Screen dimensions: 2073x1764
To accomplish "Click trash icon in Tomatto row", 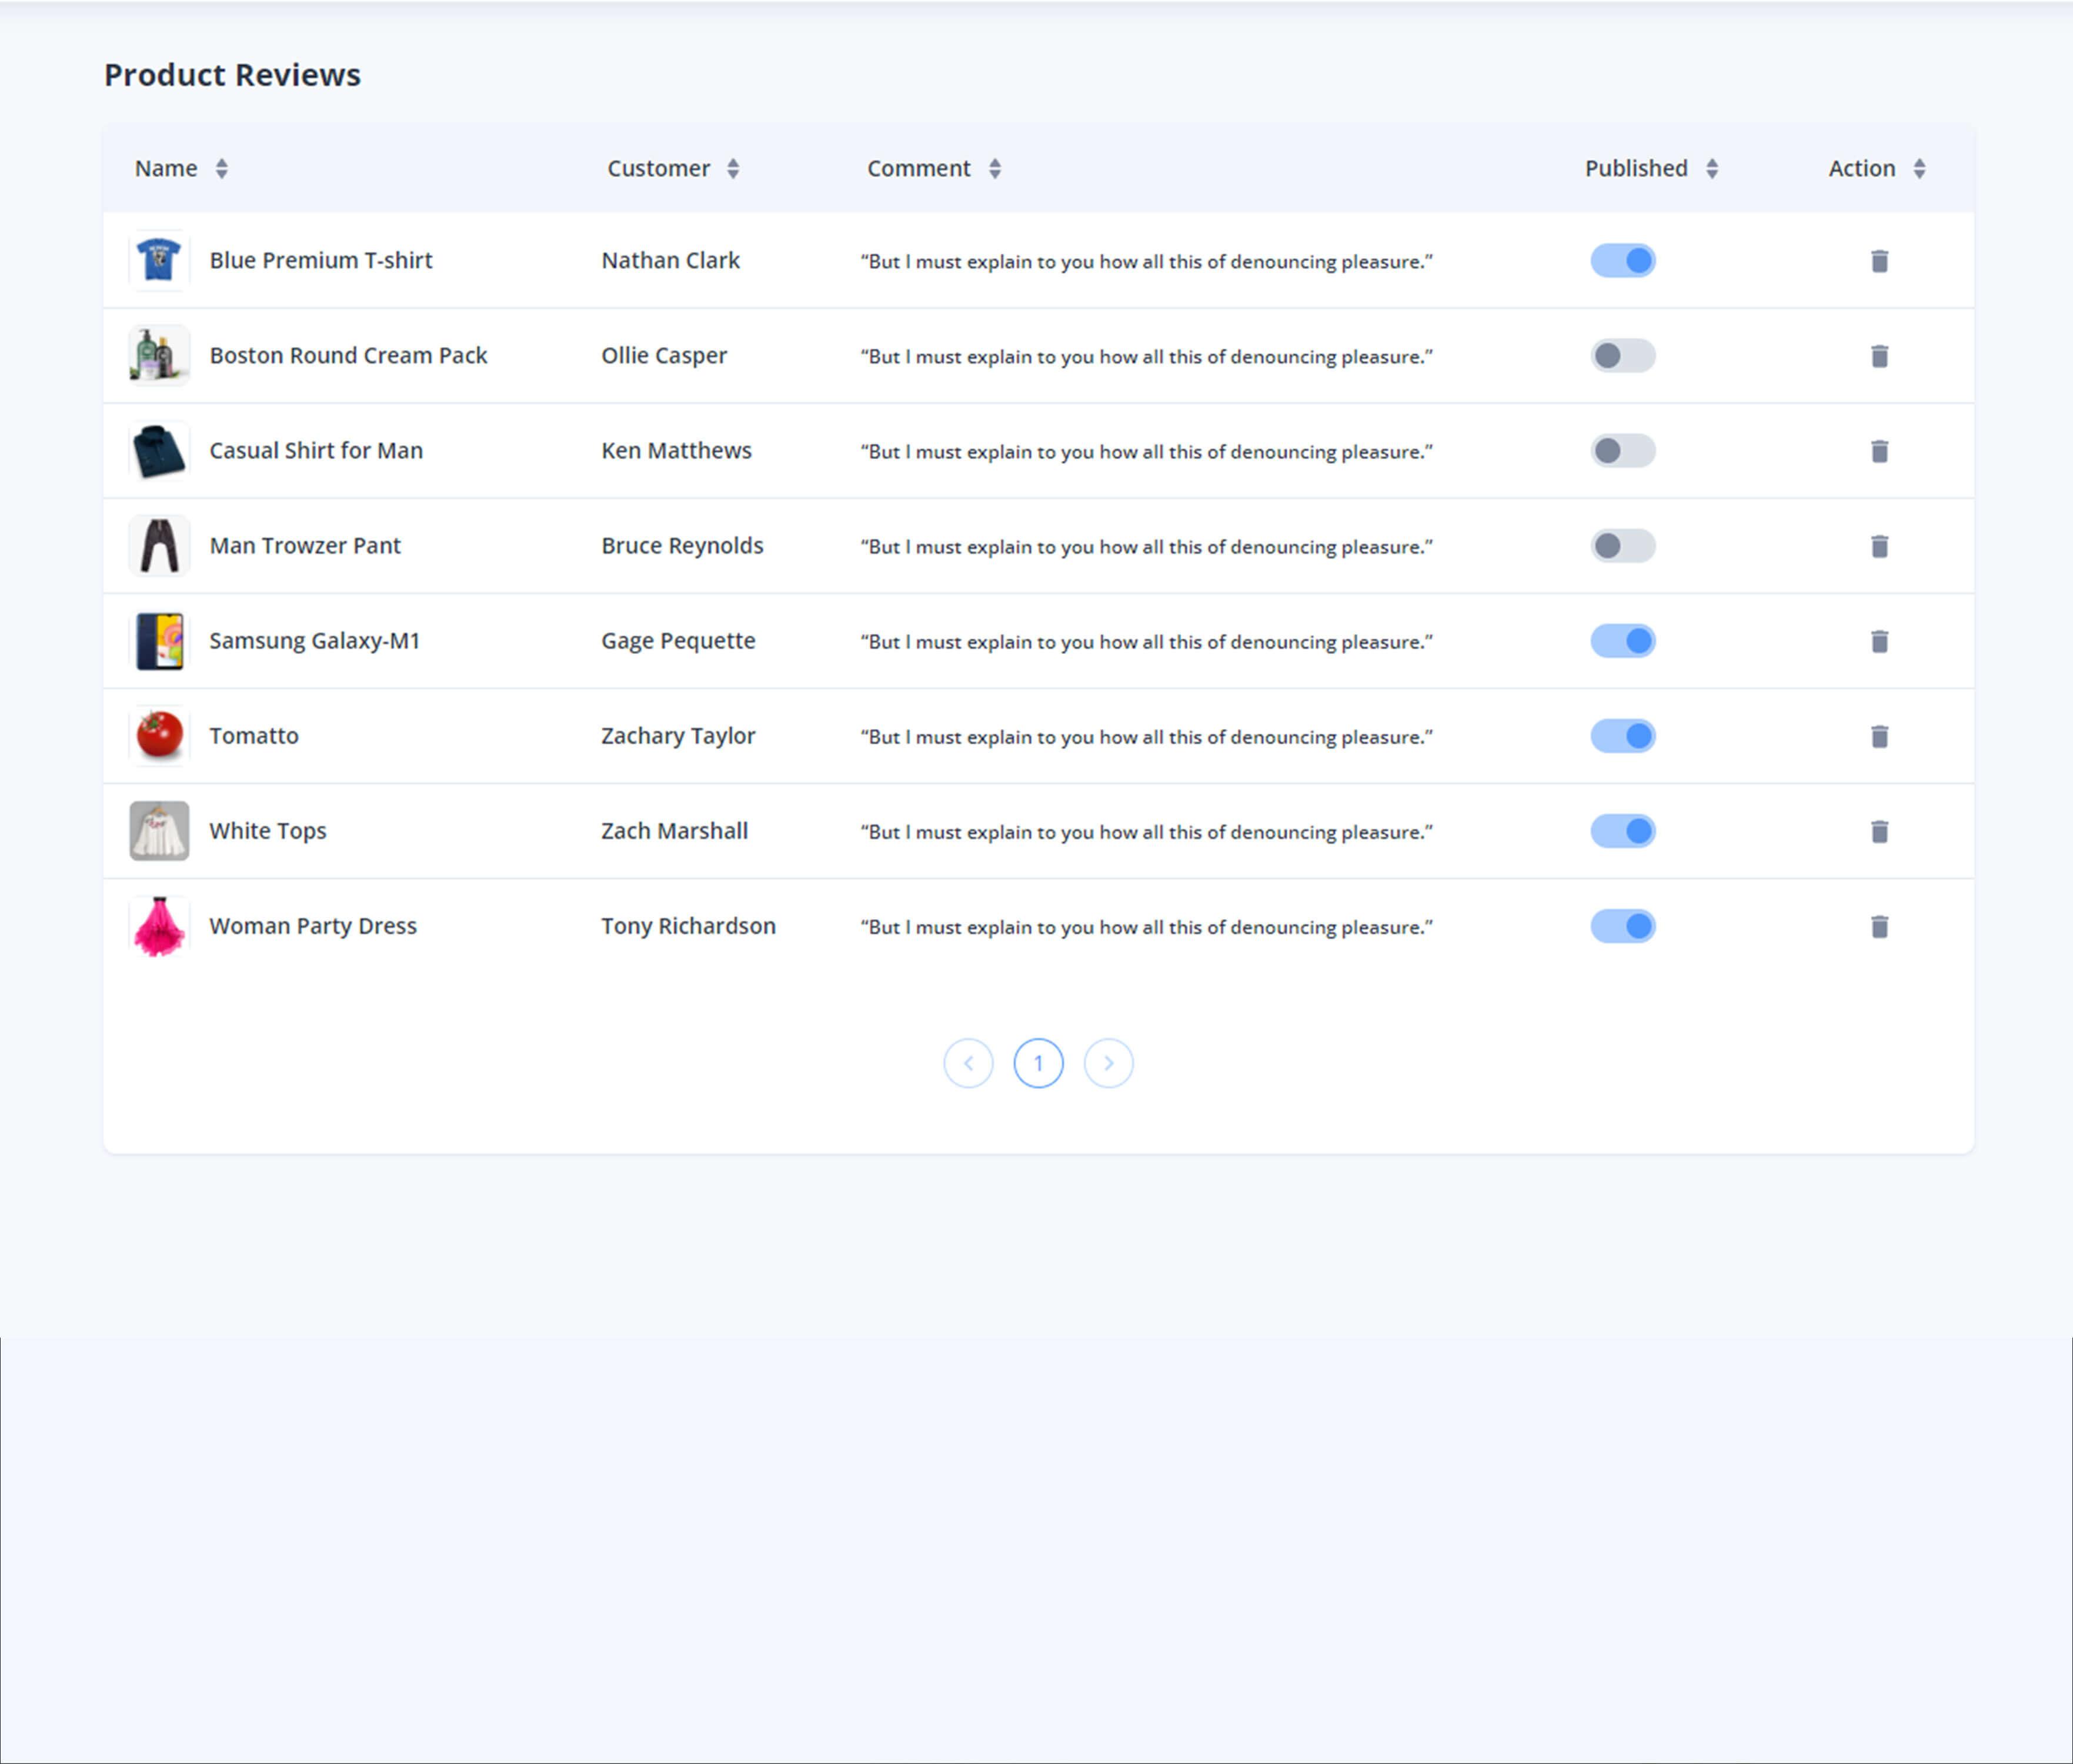I will pyautogui.click(x=1879, y=736).
